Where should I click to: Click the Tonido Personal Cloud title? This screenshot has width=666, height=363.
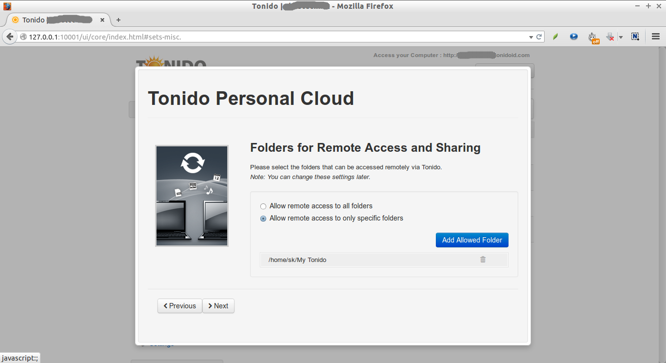[x=251, y=98]
